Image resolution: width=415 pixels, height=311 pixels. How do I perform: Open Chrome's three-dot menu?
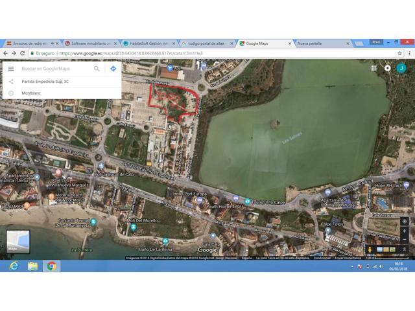[409, 53]
